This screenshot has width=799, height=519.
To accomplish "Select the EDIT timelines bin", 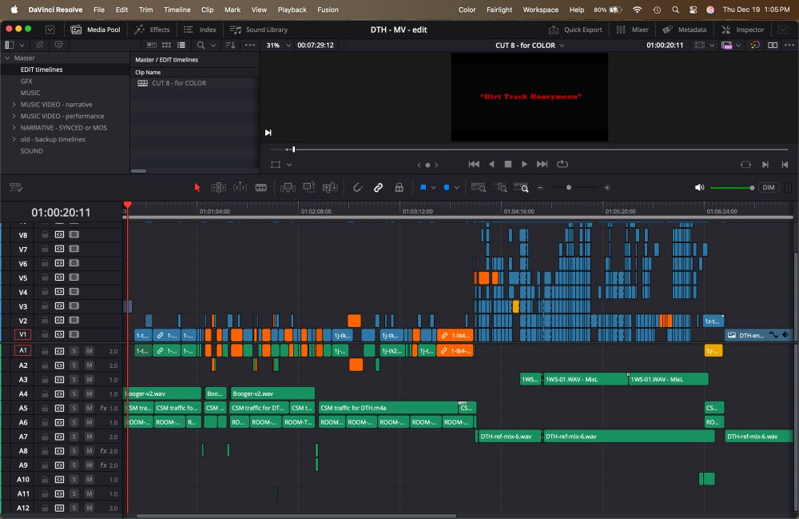I will click(x=42, y=70).
